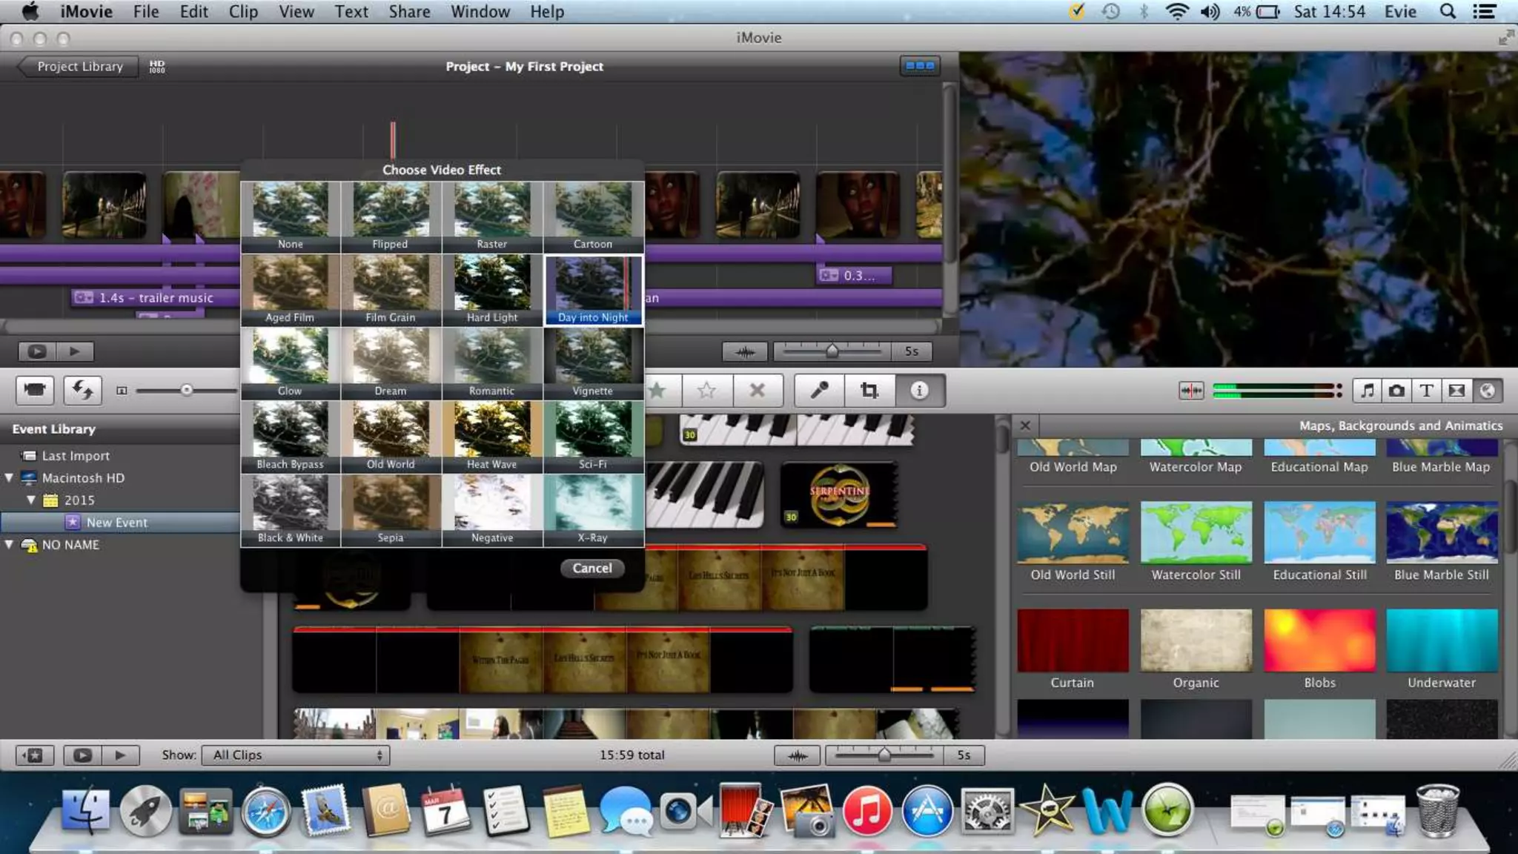The height and width of the screenshot is (854, 1518).
Task: Apply the Day into Night effect
Action: click(593, 291)
